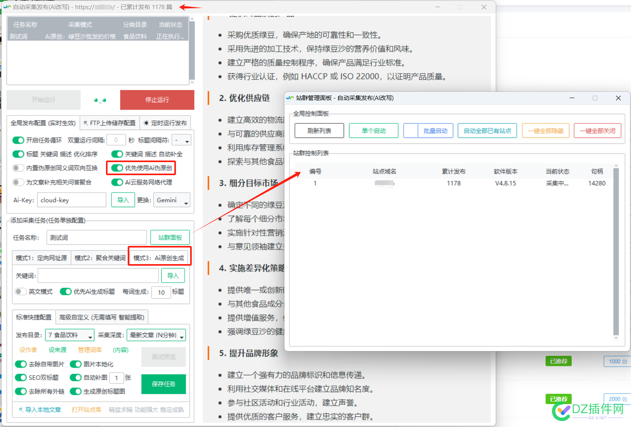
Task: Click the 单个启动 button
Action: [374, 130]
